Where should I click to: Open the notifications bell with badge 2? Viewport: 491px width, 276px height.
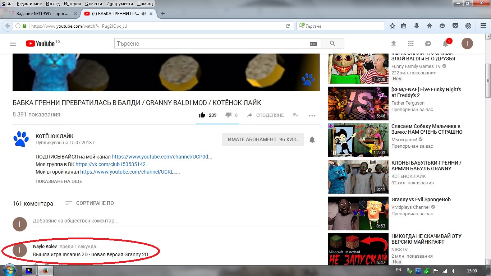coord(446,43)
